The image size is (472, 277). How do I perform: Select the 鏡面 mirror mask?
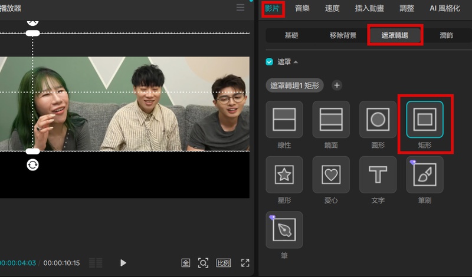[x=331, y=120]
